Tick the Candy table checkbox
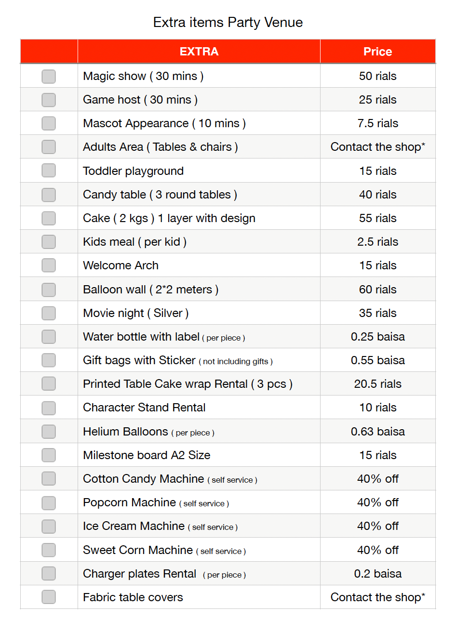Viewport: 456px width, 633px height. point(49,195)
